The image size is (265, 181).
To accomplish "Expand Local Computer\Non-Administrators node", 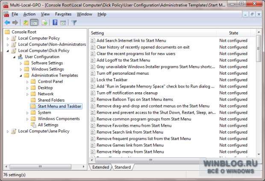I will point(8,45).
